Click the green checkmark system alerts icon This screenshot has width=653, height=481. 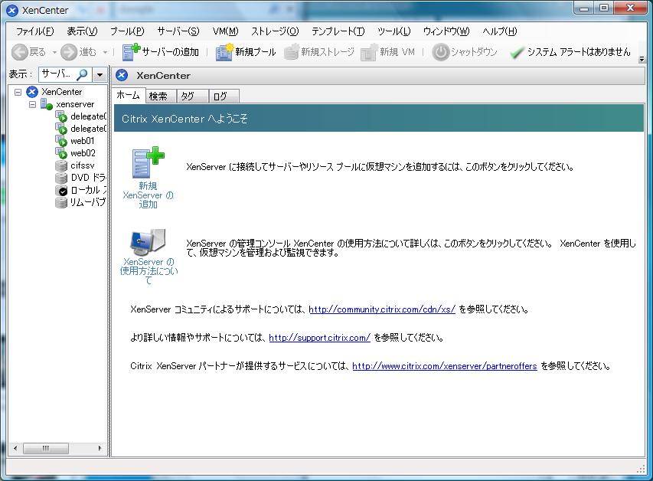point(517,53)
